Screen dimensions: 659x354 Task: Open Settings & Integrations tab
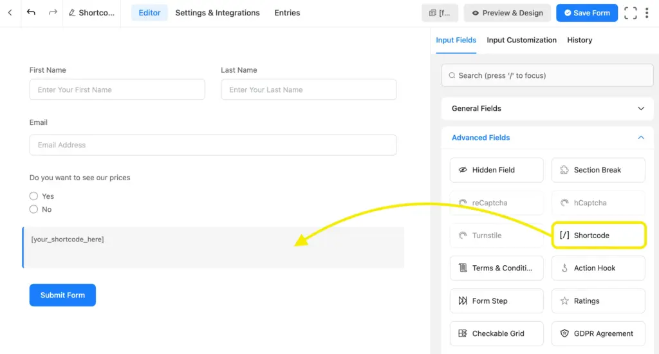click(218, 13)
